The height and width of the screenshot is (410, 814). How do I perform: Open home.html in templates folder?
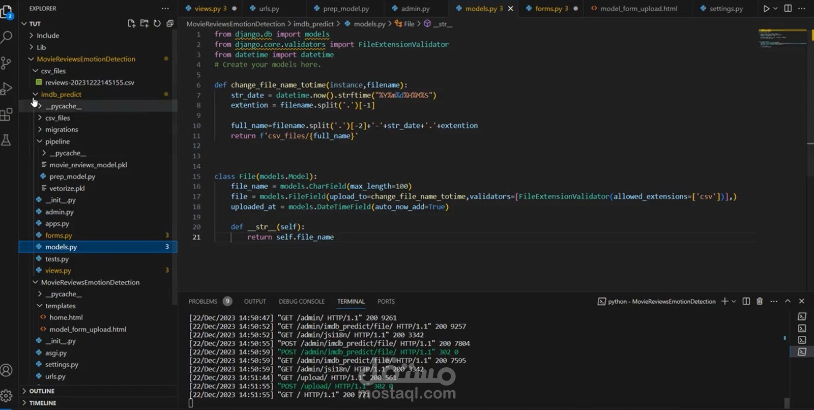click(66, 317)
